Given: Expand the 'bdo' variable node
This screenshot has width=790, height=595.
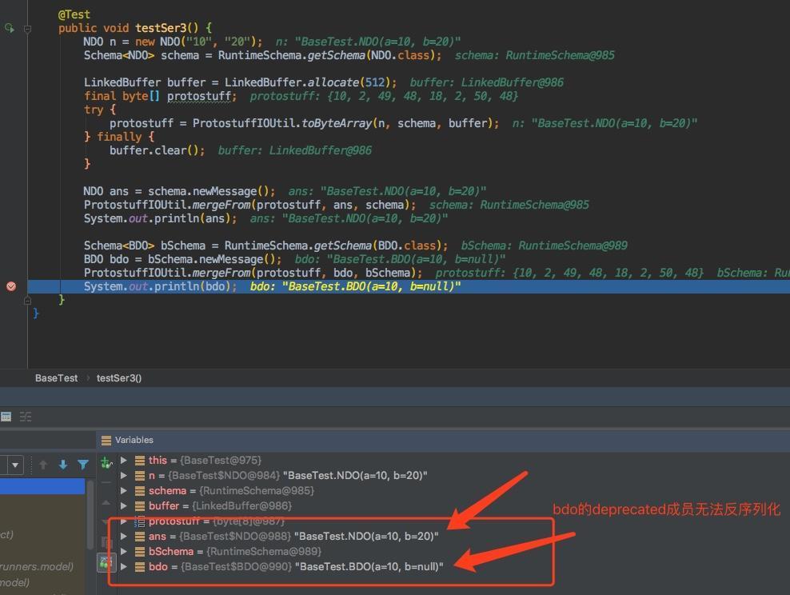Looking at the screenshot, I should (x=124, y=566).
